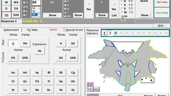Click the location number field showing 99
The height and width of the screenshot is (96, 171).
pyautogui.click(x=36, y=2)
